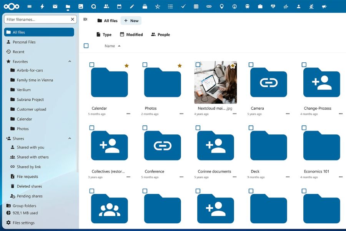Select the Deck folder checkbox
346x231 pixels.
pyautogui.click(x=251, y=128)
